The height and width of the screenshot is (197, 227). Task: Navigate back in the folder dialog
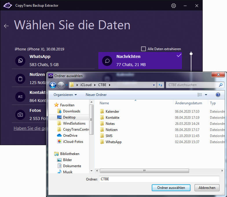pyautogui.click(x=53, y=85)
